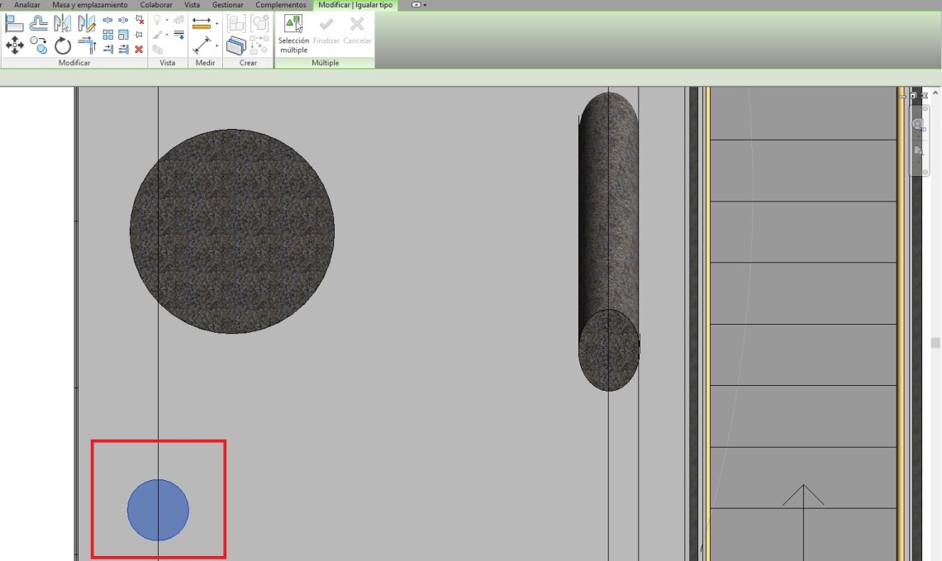942x561 pixels.
Task: Expand the measure-between dropdown arrow in Medir
Action: click(x=217, y=45)
